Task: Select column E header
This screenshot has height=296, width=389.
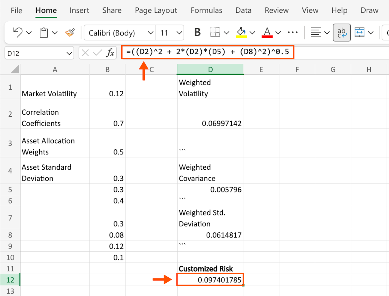Action: pos(261,69)
